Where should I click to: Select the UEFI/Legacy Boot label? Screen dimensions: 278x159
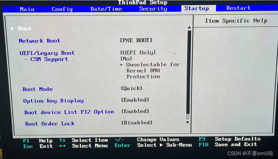pos(47,53)
